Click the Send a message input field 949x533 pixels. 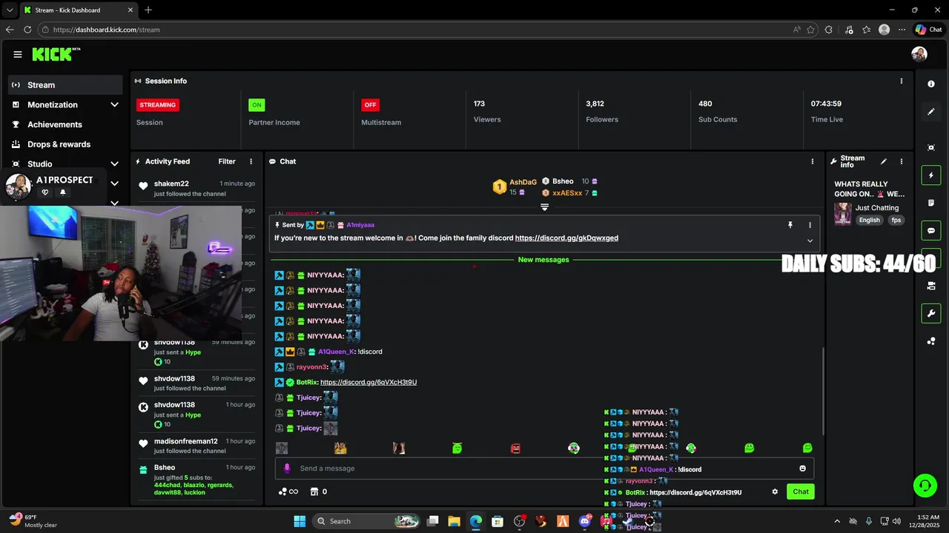pos(545,469)
